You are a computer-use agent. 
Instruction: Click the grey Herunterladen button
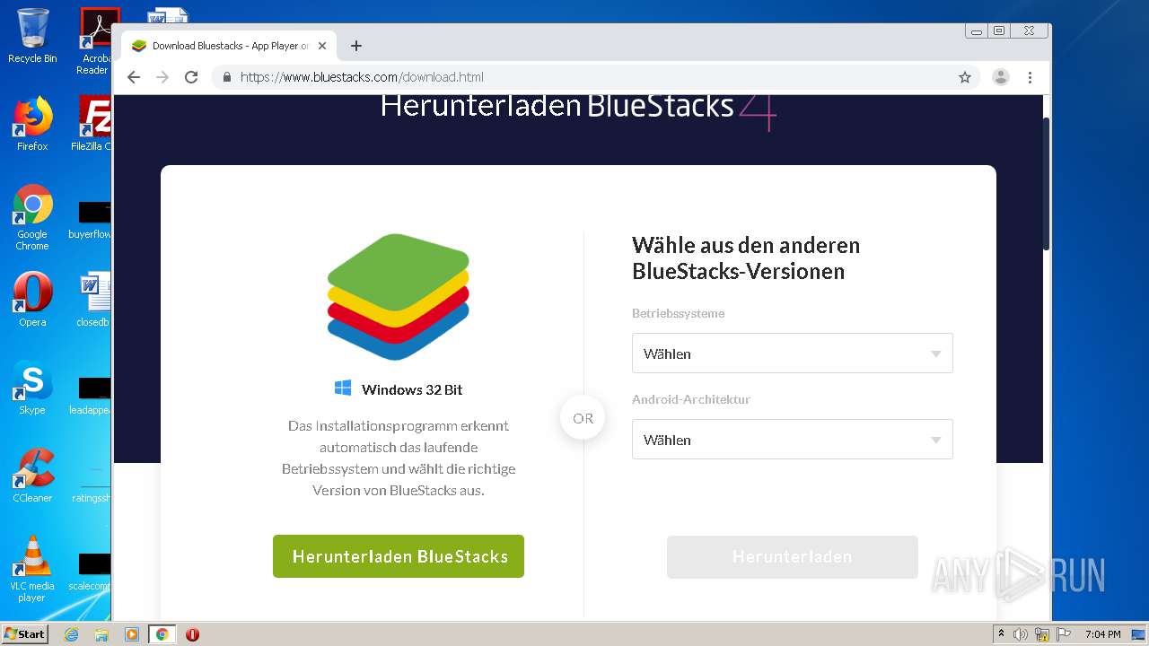(792, 556)
